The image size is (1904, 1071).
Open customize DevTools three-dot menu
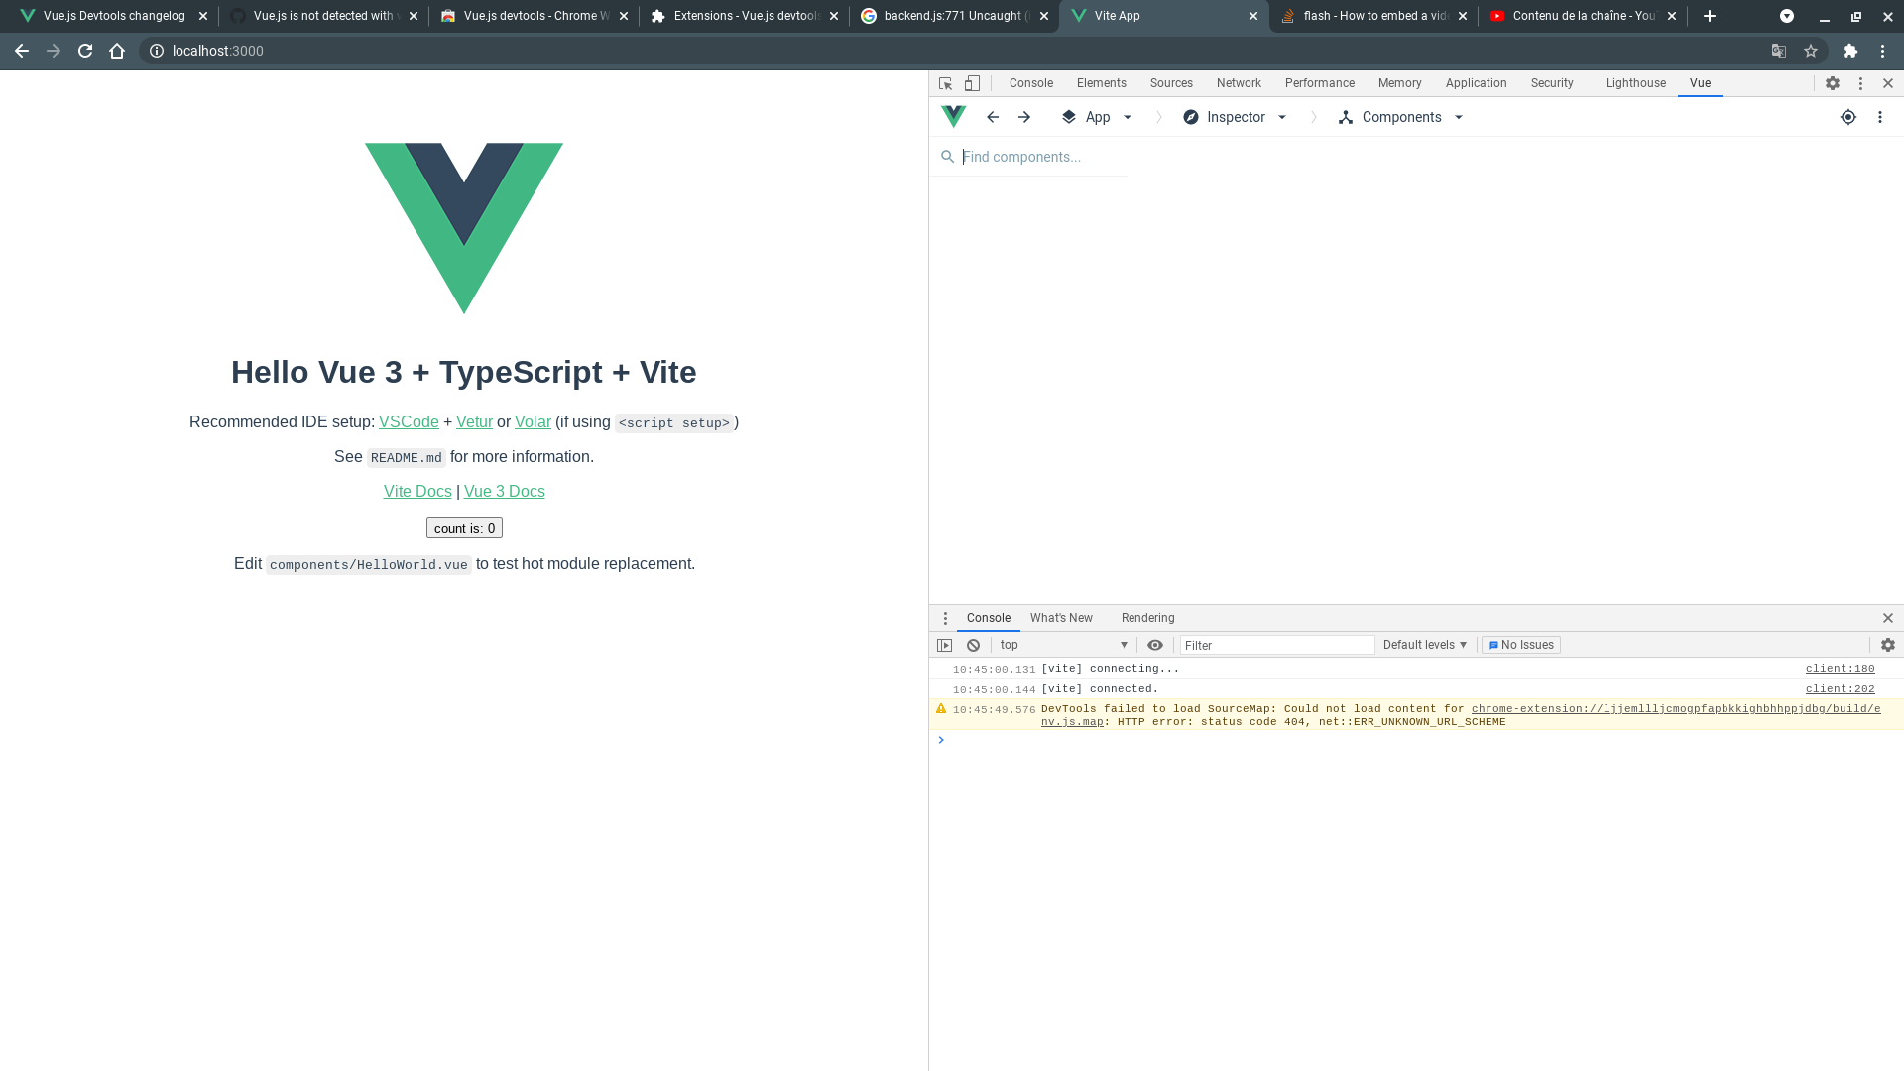tap(1860, 83)
